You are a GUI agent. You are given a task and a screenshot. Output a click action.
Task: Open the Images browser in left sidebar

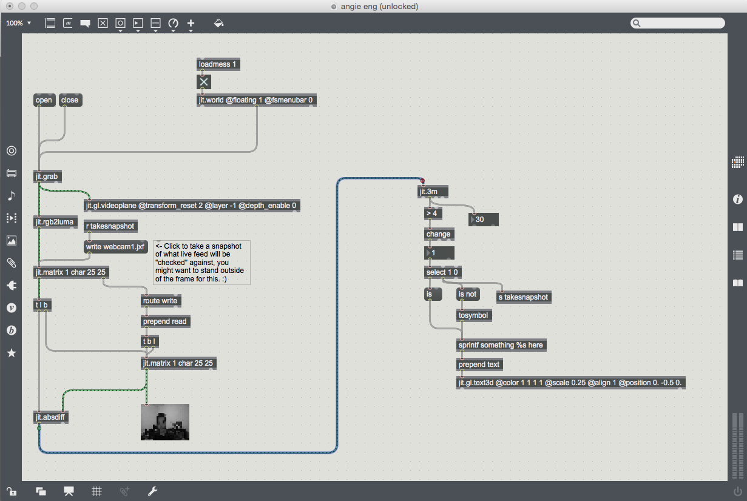point(11,240)
